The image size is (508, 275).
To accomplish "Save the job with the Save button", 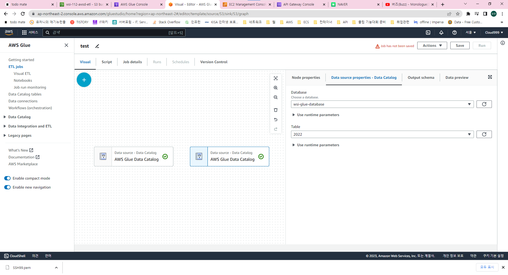I will click(x=460, y=45).
